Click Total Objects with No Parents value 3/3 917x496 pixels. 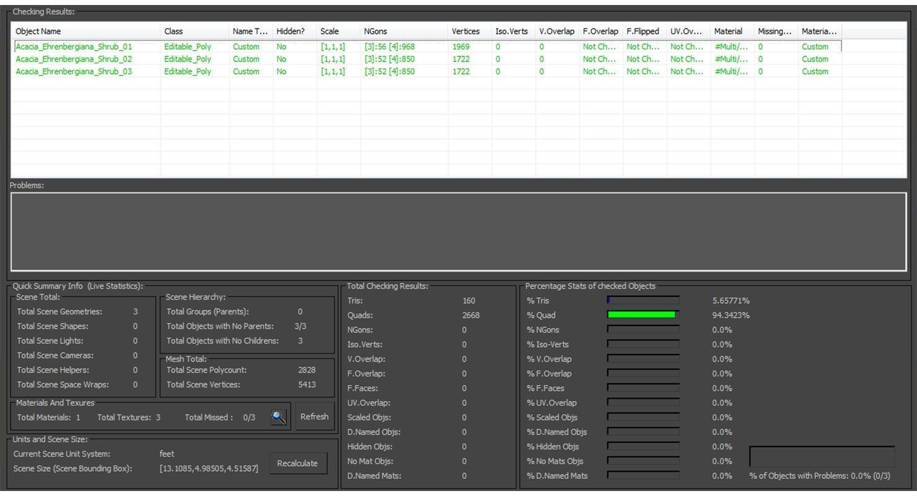(301, 326)
